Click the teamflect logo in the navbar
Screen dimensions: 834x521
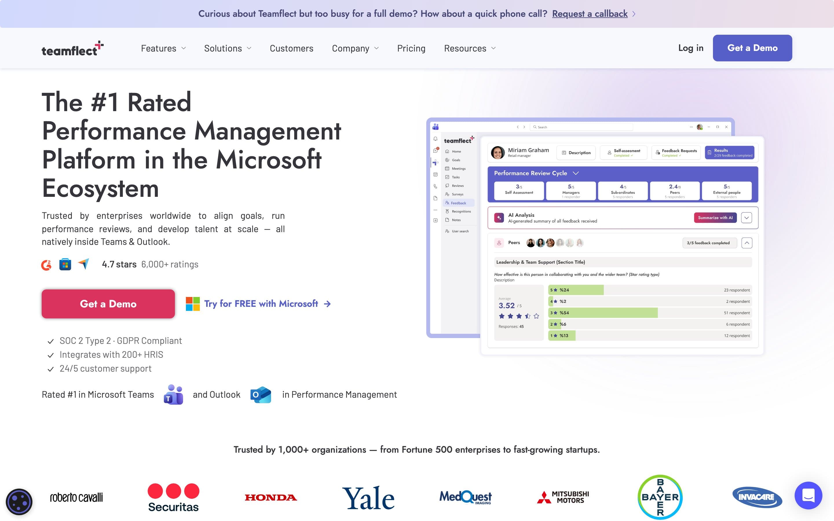[72, 48]
